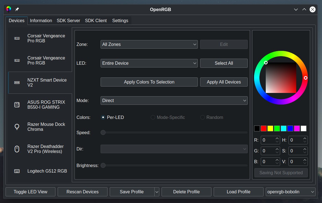This screenshot has width=322, height=203.
Task: Click the Razer Mouse Dock lightbulb icon
Action: (17, 127)
